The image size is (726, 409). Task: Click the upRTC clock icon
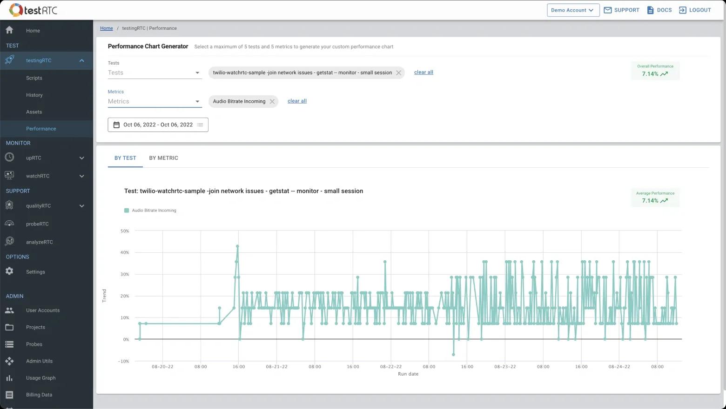pos(9,158)
